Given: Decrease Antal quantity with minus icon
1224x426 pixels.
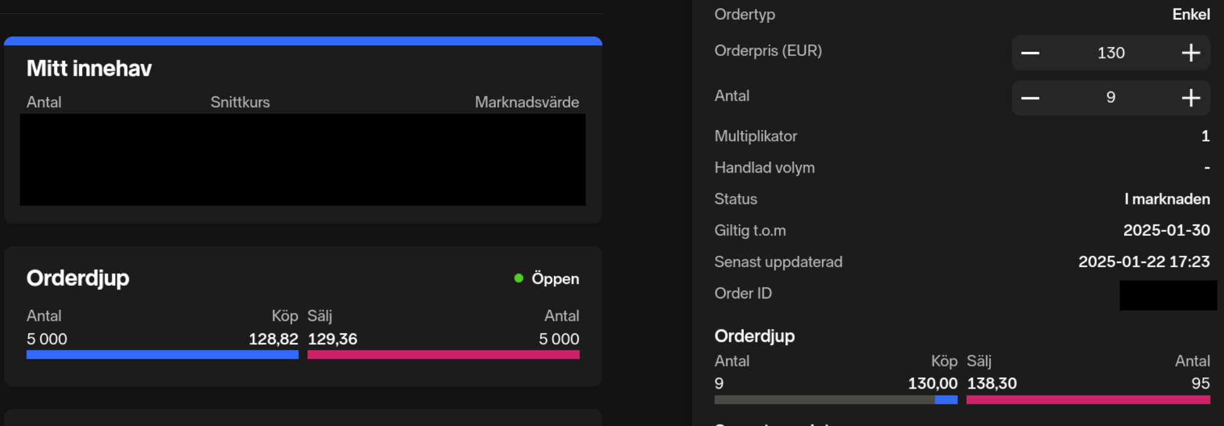Looking at the screenshot, I should 1030,98.
